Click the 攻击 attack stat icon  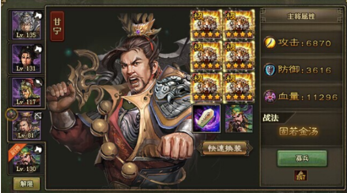[x=270, y=43]
